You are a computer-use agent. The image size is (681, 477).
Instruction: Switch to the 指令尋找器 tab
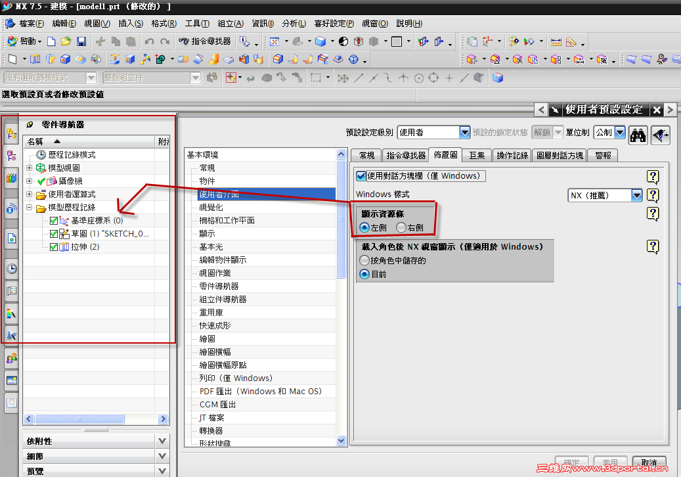[406, 156]
